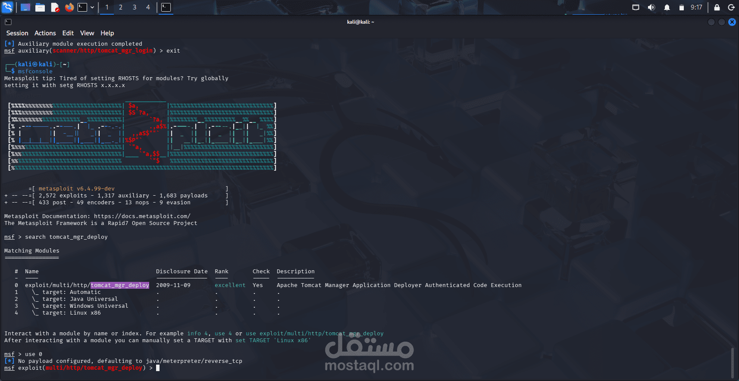Click the docs.metasploit.com URL text
739x381 pixels.
point(142,216)
